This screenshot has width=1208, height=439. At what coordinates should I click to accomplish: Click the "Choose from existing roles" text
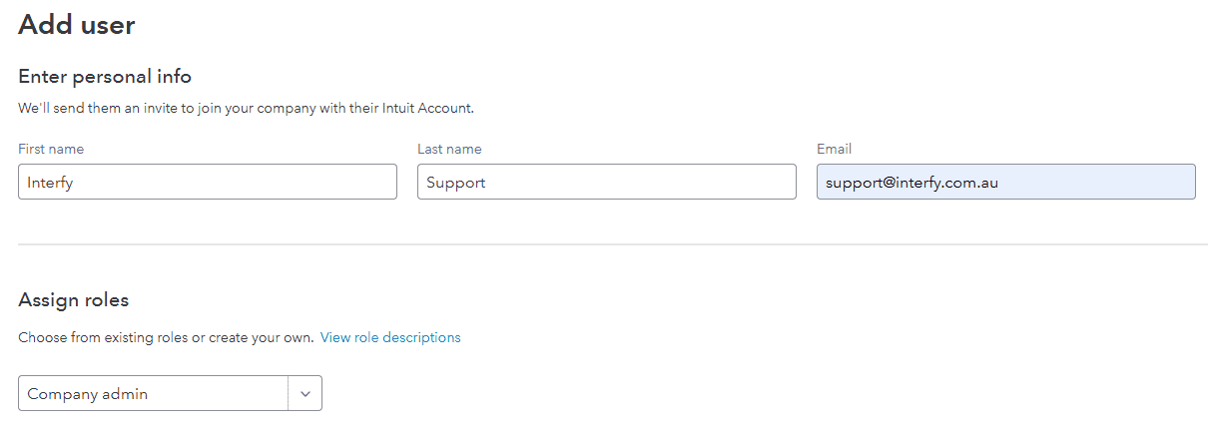click(x=103, y=338)
